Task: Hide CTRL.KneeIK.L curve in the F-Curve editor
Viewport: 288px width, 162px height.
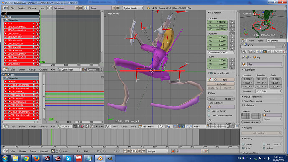Action: coord(8,105)
